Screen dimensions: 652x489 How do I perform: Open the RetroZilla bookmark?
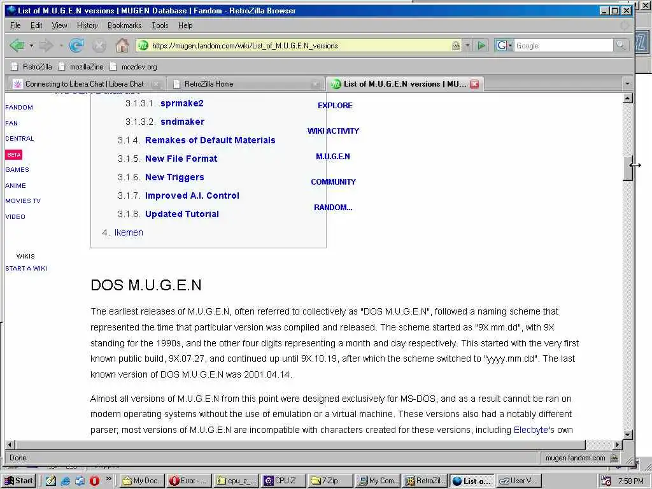coord(32,66)
